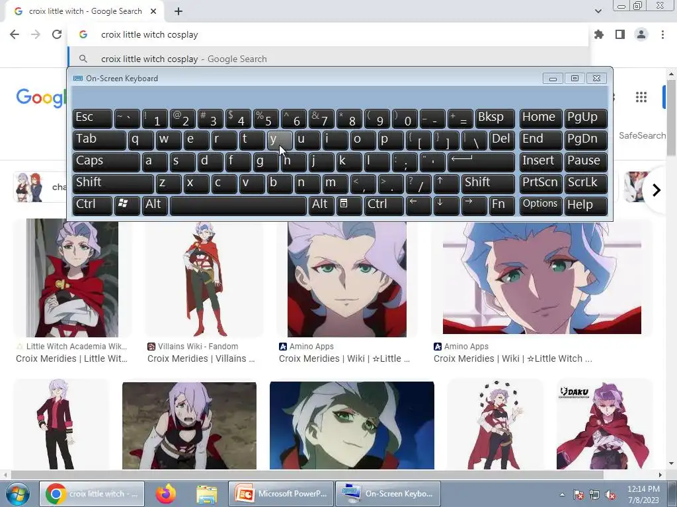Click the Esc key on keyboard
This screenshot has width=677, height=507.
(93, 119)
